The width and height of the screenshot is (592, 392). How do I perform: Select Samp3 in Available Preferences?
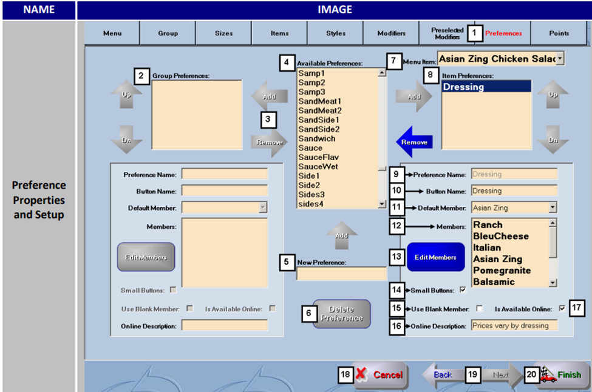[x=338, y=92]
